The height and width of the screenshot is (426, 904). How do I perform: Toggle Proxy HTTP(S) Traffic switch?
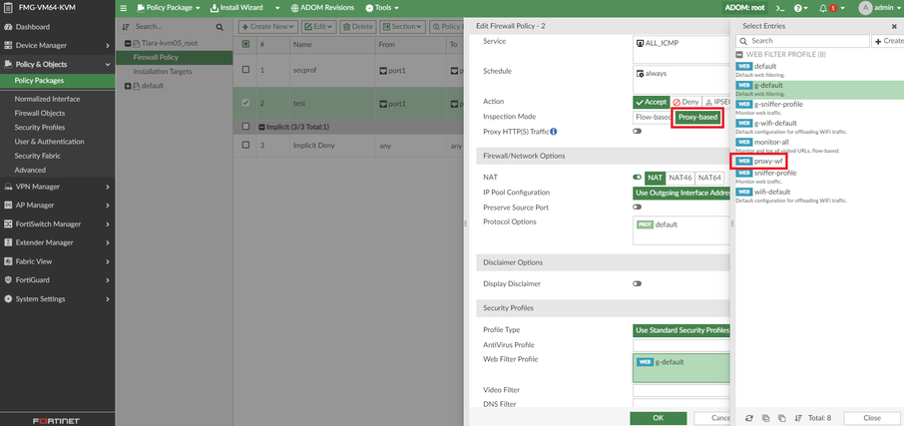tap(637, 132)
